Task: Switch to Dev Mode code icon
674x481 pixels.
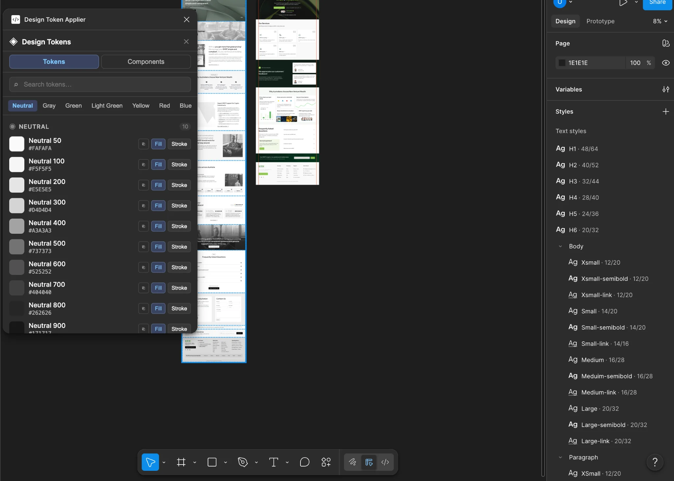Action: click(x=385, y=462)
